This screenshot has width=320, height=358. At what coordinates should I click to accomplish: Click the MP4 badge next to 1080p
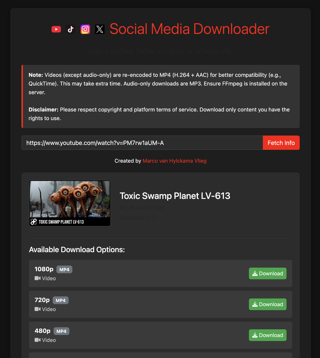64,270
